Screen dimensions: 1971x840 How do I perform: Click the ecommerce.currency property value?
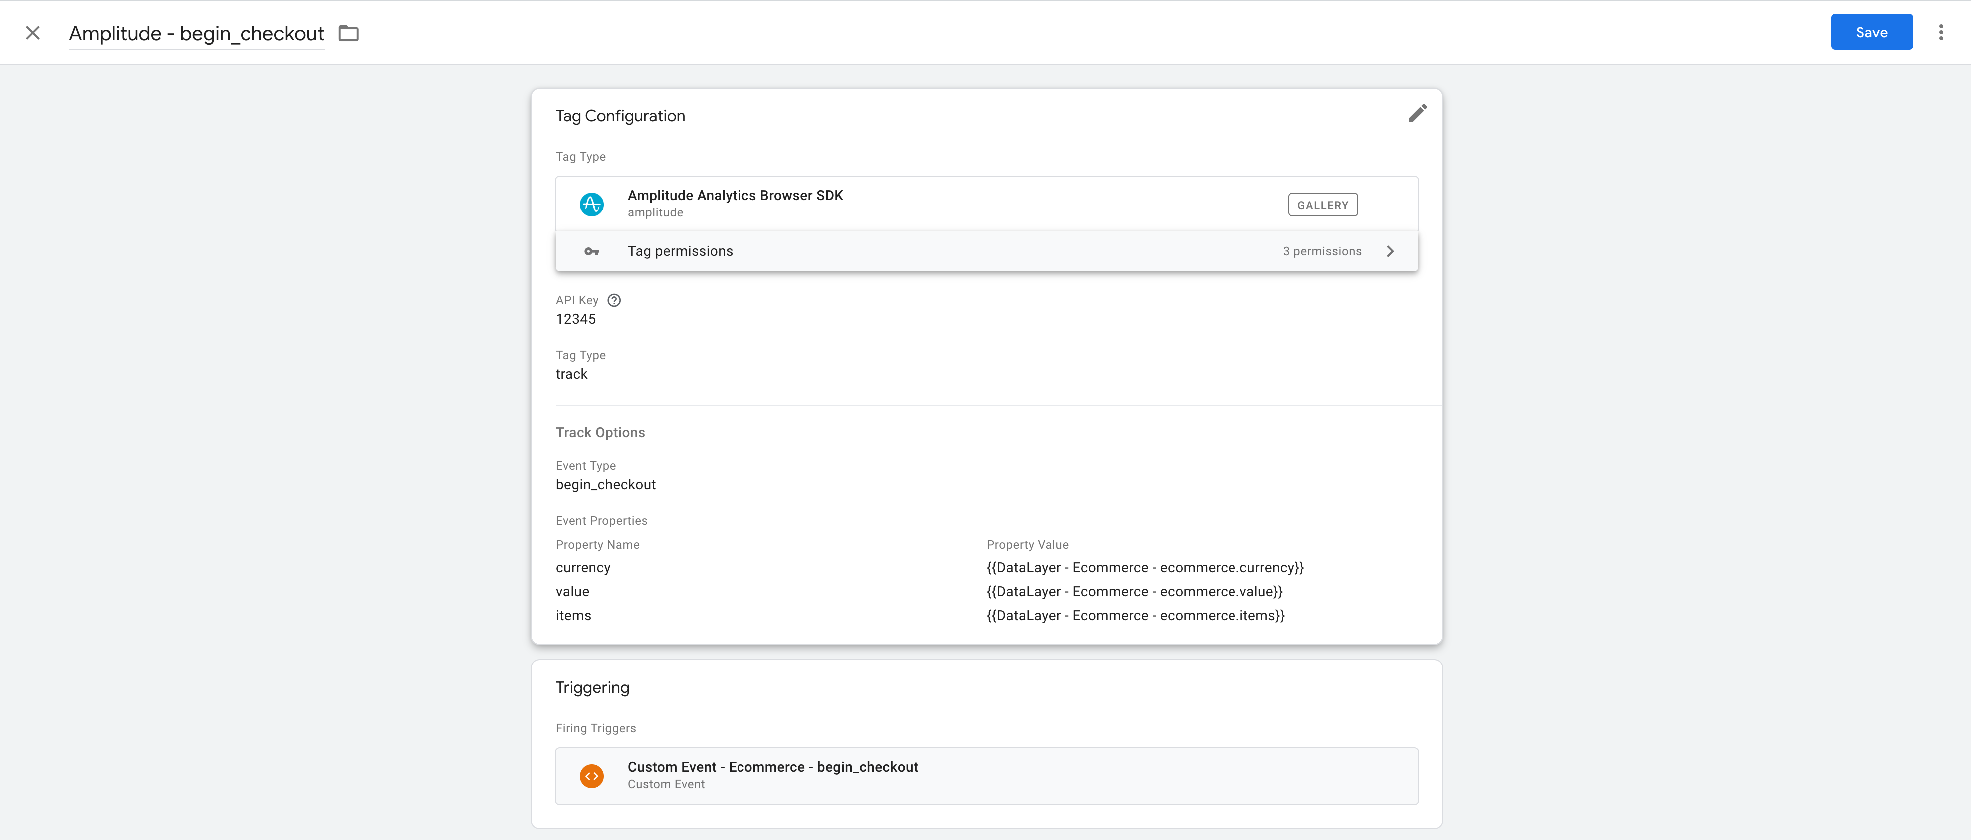click(x=1145, y=568)
